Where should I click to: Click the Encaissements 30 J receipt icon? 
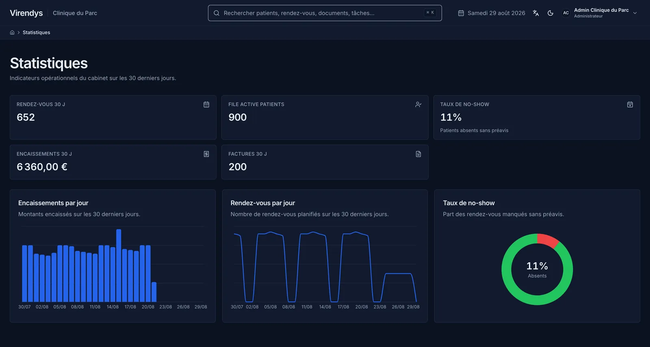coord(206,154)
